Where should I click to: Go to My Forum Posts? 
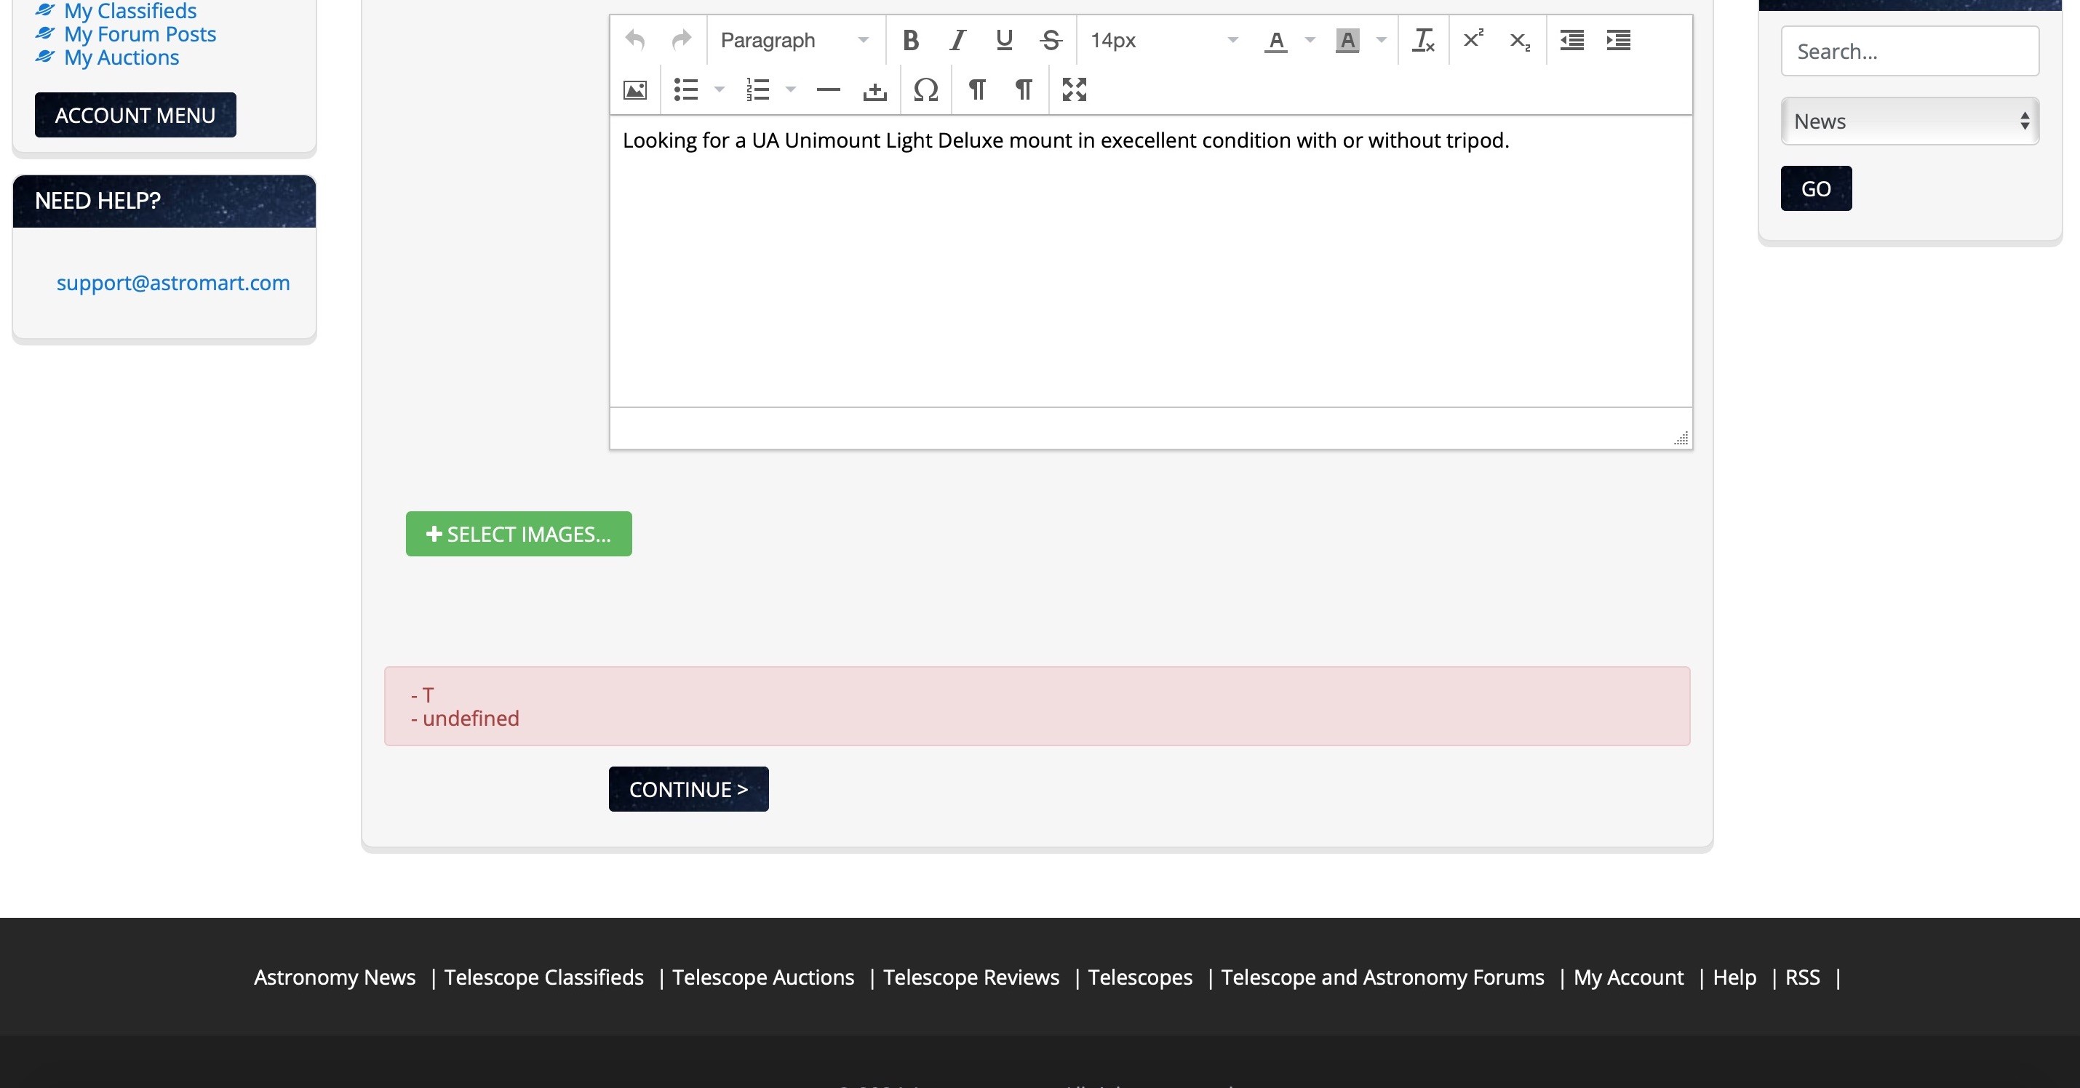pyautogui.click(x=140, y=34)
